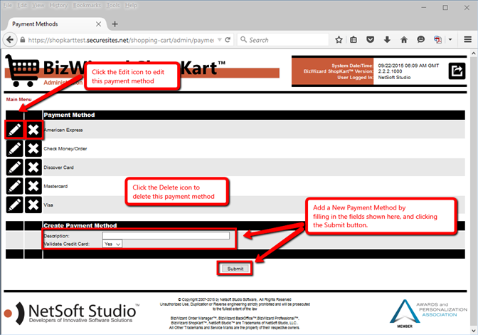Click the browser Search box

pyautogui.click(x=283, y=40)
